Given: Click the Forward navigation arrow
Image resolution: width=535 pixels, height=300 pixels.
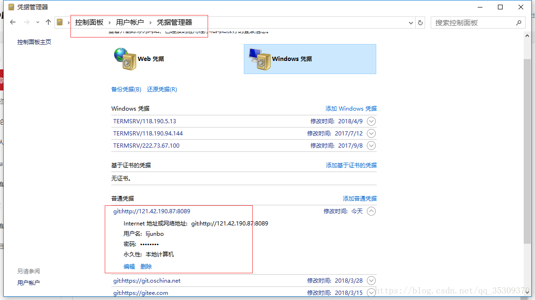Looking at the screenshot, I should point(26,22).
